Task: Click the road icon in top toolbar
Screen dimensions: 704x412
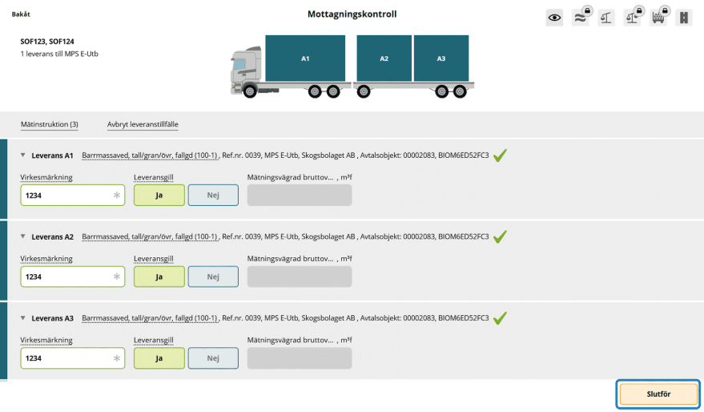Action: point(683,18)
